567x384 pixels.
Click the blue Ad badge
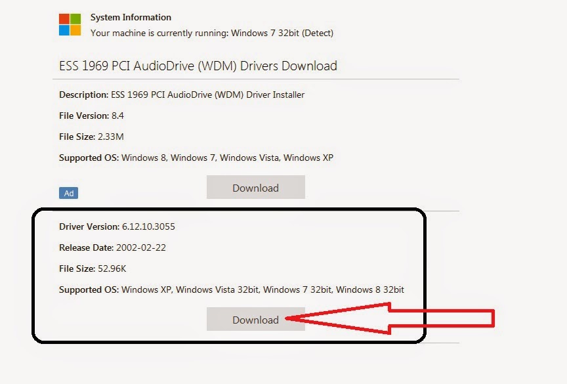(69, 193)
